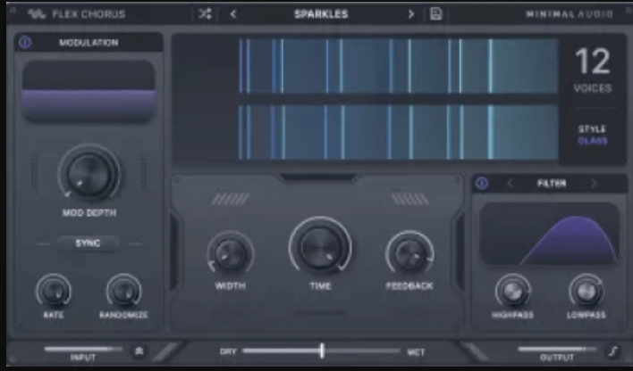Viewport: 633px width, 371px height.
Task: Shuffle presets with the randomize icon
Action: [x=205, y=14]
